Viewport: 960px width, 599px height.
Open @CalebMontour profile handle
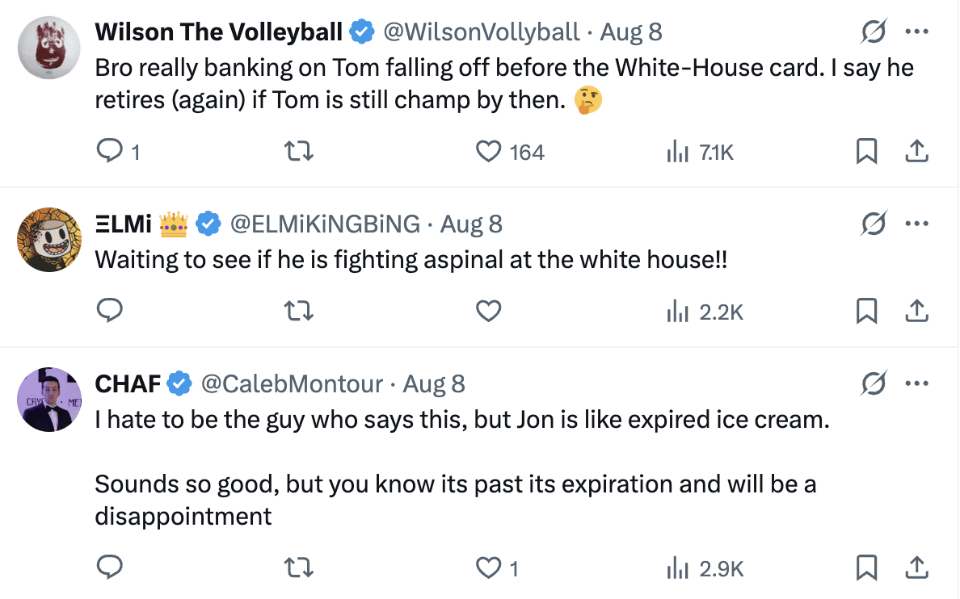(292, 384)
